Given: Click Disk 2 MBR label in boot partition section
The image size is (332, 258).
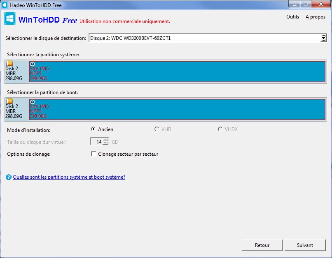Looking at the screenshot, I should coord(14,111).
